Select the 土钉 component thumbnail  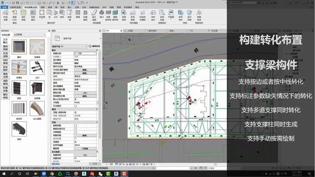point(37,67)
